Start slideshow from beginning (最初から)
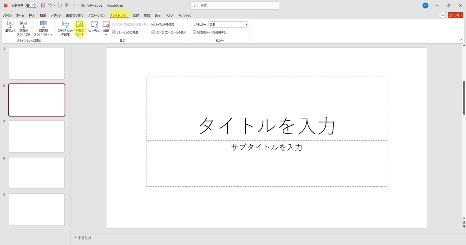This screenshot has width=466, height=245. (x=10, y=27)
